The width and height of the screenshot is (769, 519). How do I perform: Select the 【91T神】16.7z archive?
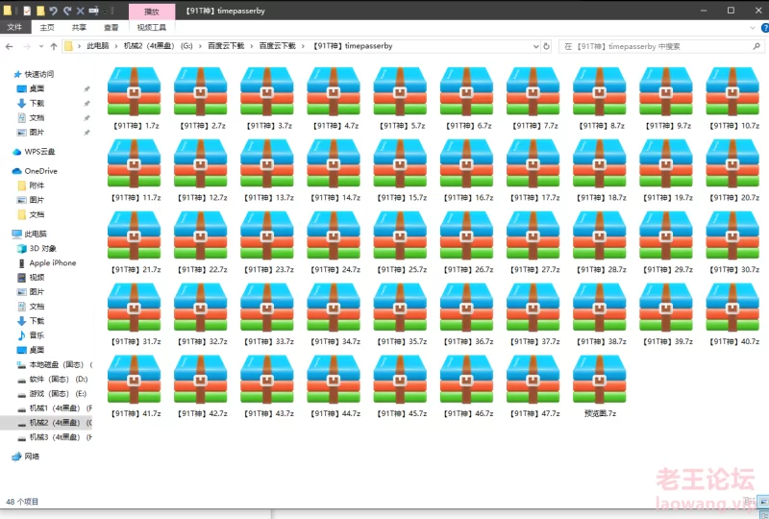pos(467,170)
